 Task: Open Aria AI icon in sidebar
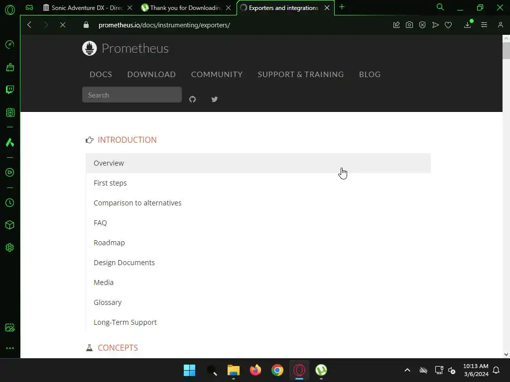(x=10, y=142)
